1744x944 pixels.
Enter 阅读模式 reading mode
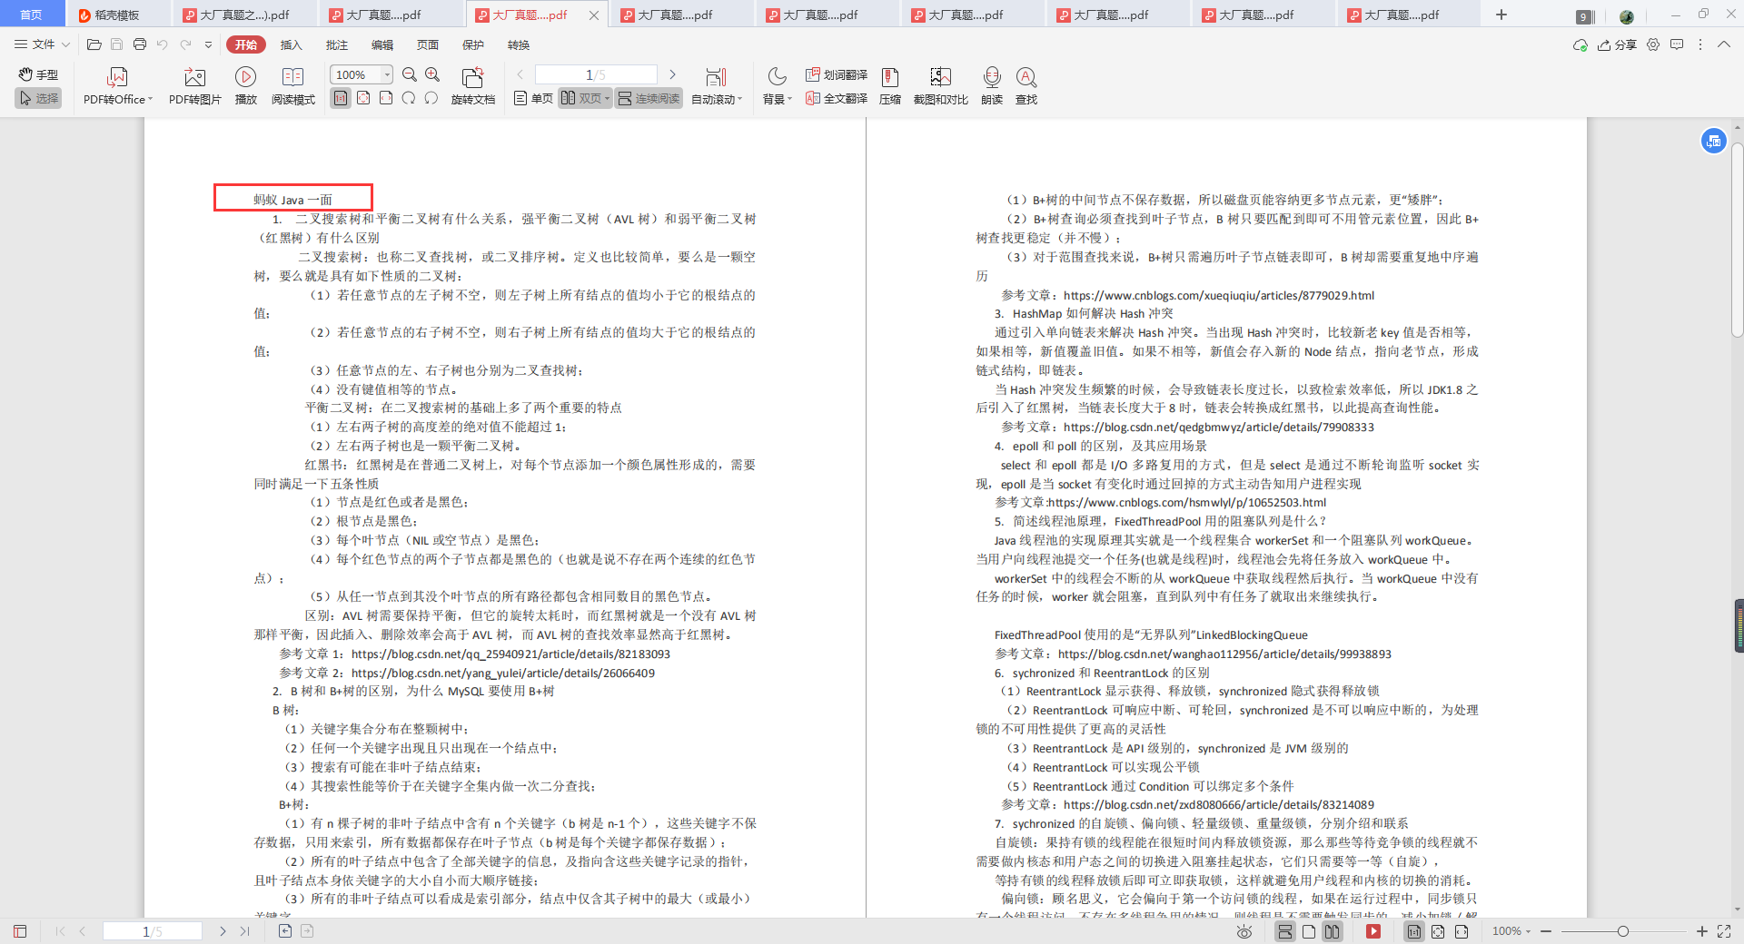coord(292,86)
